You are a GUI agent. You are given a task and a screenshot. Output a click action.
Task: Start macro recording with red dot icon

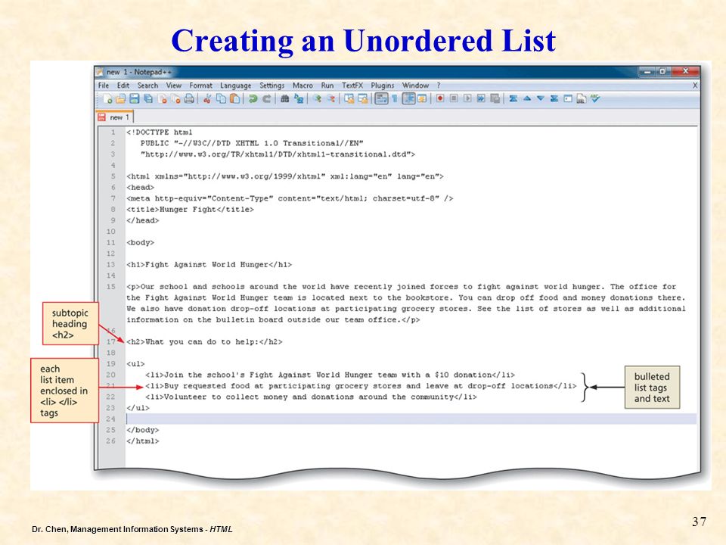440,98
